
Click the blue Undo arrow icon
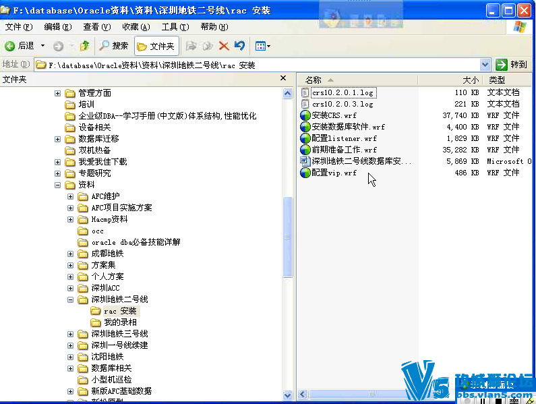point(239,45)
